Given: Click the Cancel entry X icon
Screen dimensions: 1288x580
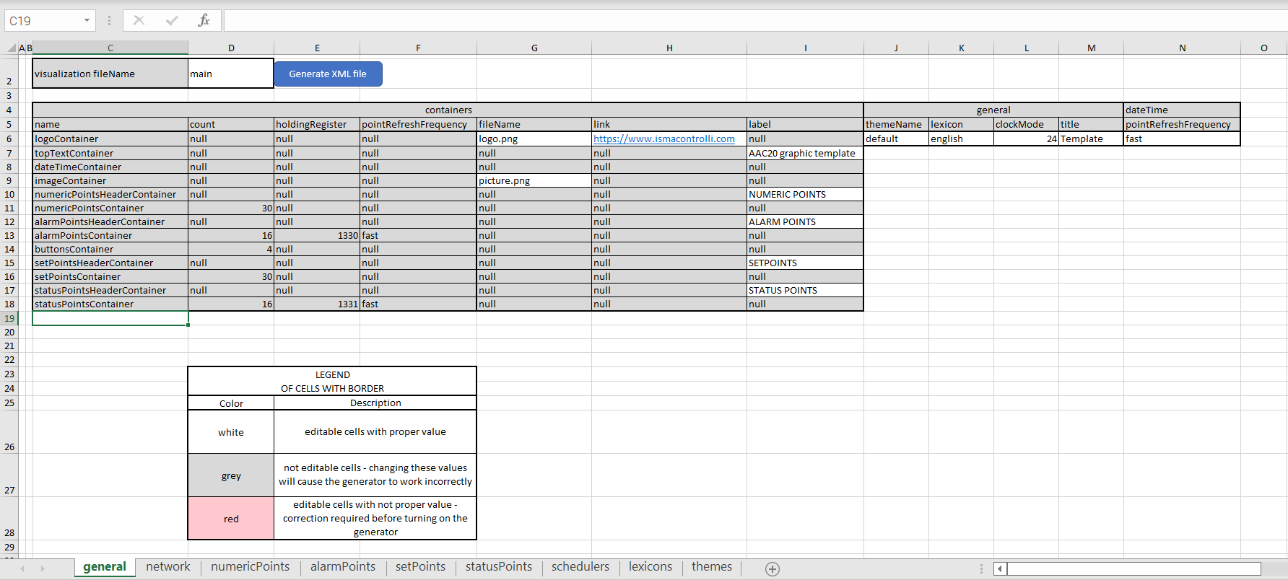Looking at the screenshot, I should click(139, 20).
